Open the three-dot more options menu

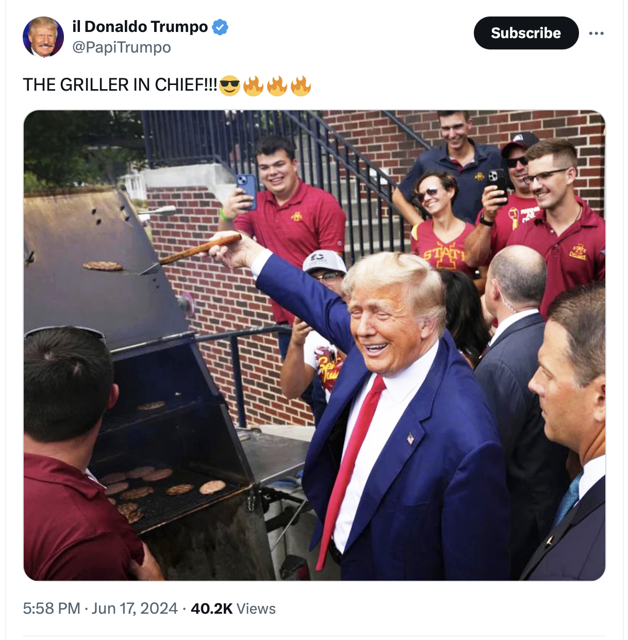(x=596, y=33)
